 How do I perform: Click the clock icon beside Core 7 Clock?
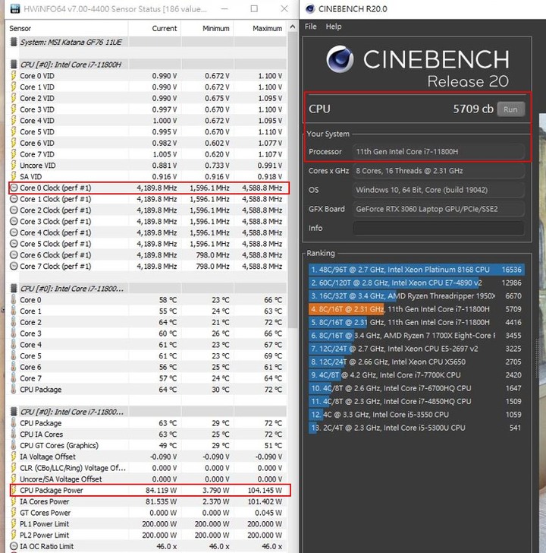point(14,266)
